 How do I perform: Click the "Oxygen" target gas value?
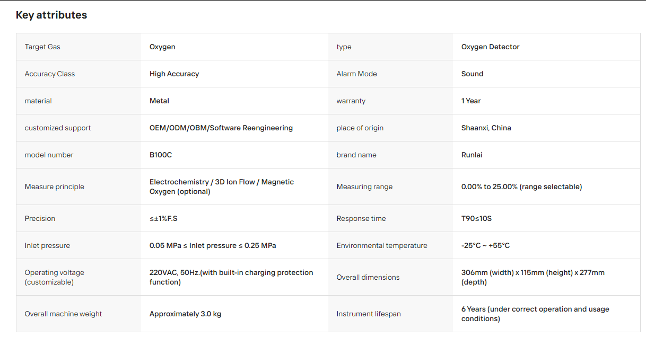point(162,47)
